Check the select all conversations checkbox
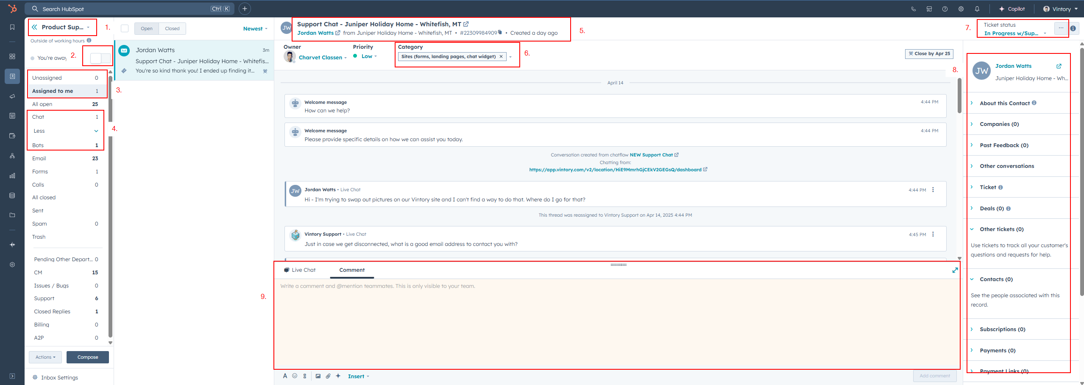The height and width of the screenshot is (385, 1084). (125, 28)
